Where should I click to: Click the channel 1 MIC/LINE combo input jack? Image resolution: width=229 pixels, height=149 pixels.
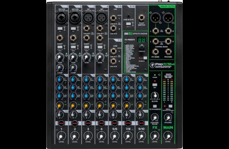pos(61,18)
